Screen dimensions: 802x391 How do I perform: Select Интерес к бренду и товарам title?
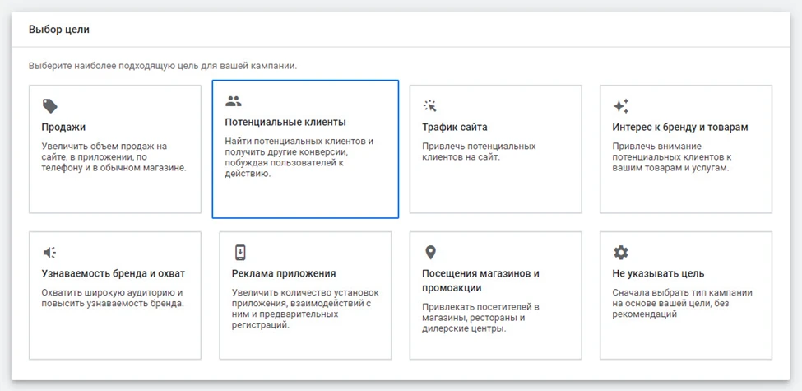[x=680, y=128]
